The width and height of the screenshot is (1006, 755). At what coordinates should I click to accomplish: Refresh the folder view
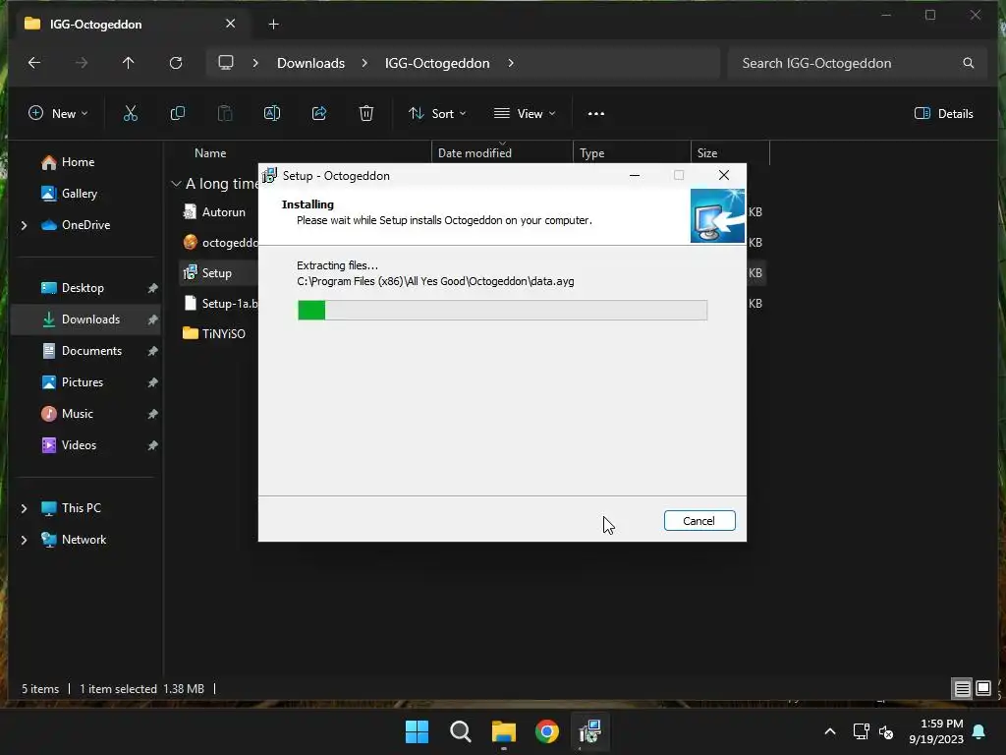pos(176,63)
